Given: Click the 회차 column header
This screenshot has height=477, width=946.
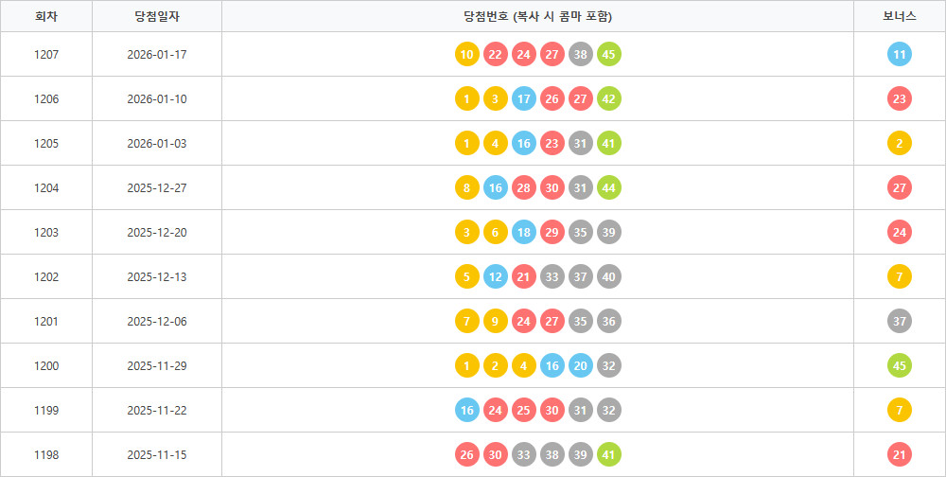Looking at the screenshot, I should (45, 16).
